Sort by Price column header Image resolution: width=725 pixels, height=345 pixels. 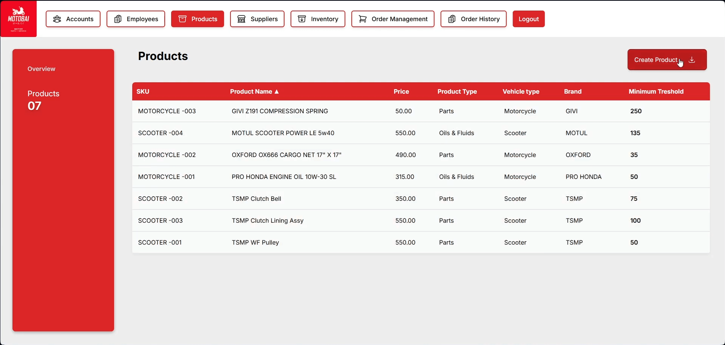pyautogui.click(x=401, y=91)
